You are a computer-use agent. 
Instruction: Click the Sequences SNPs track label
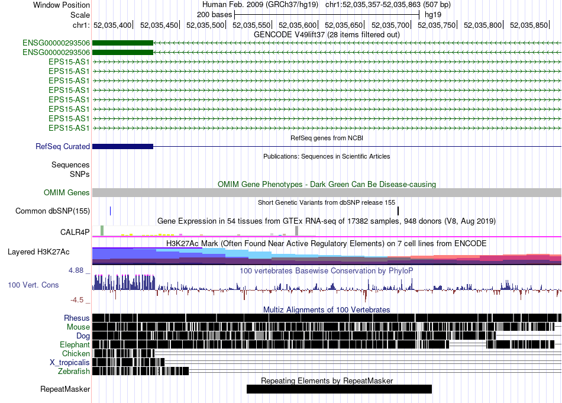click(70, 169)
